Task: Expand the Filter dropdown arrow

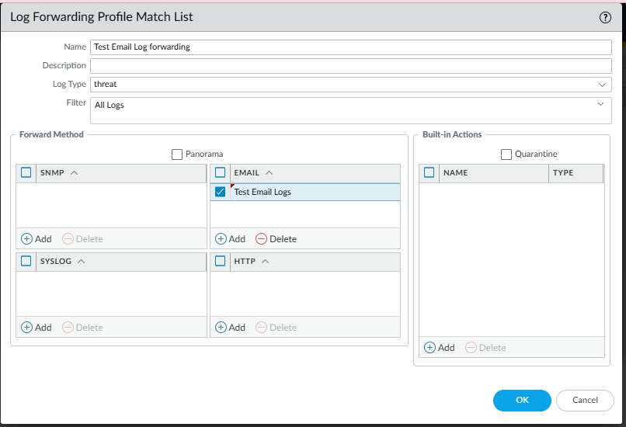Action: click(601, 104)
